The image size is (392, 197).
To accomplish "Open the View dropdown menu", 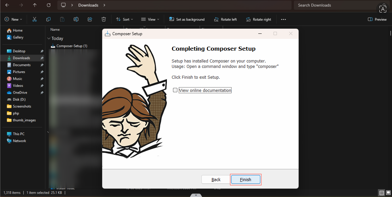I will 150,19.
